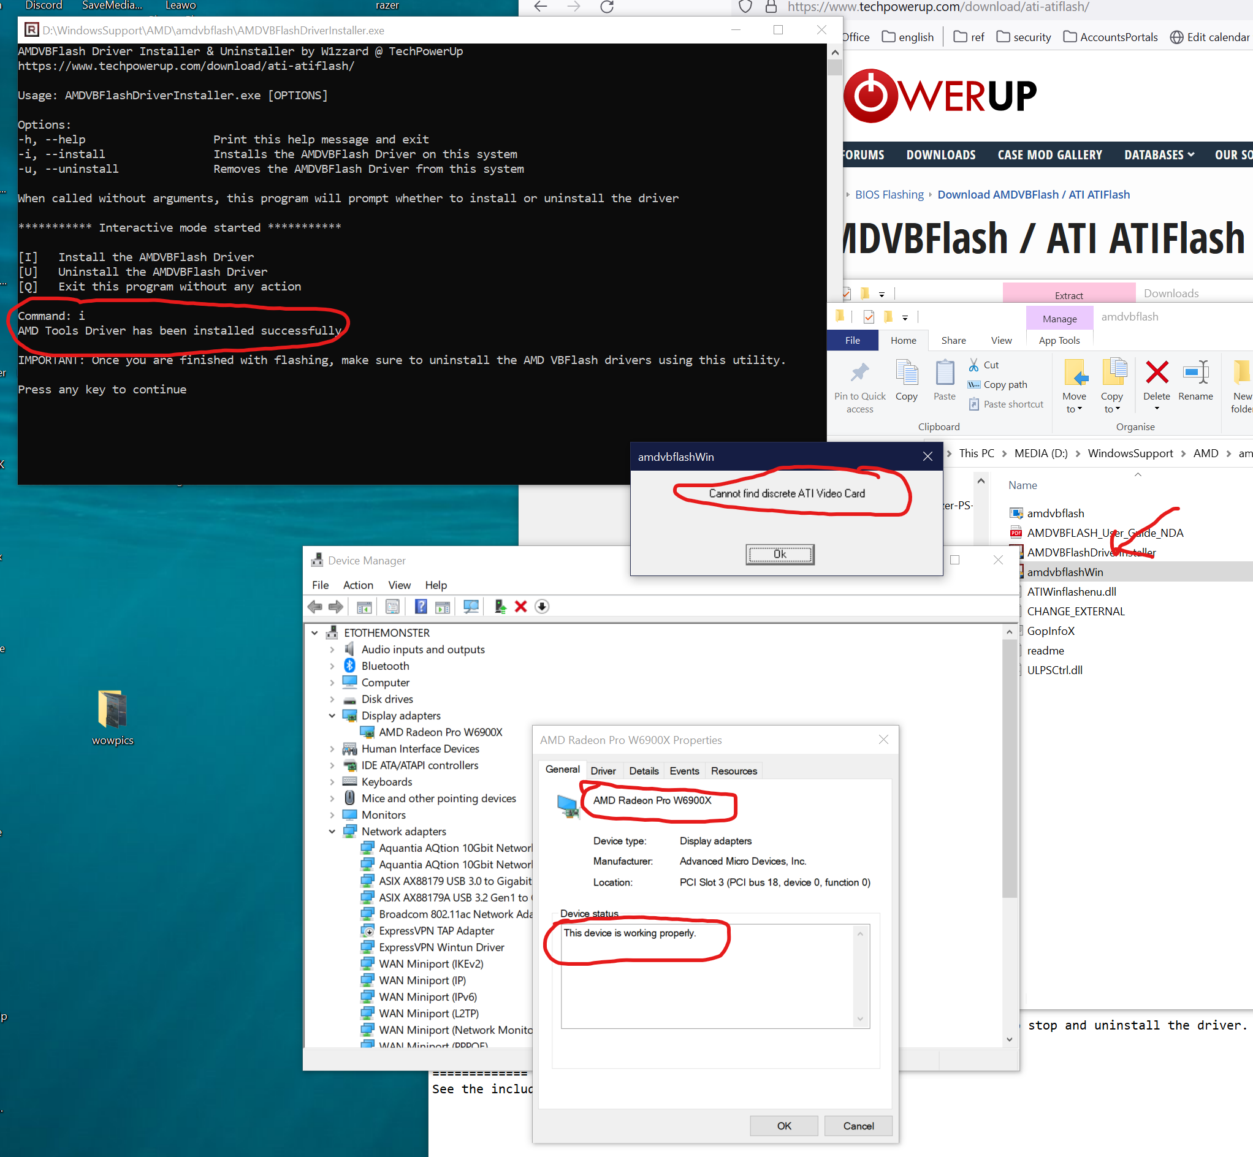Select the ATIWinflashenu.dll file
1253x1157 pixels.
coord(1071,591)
